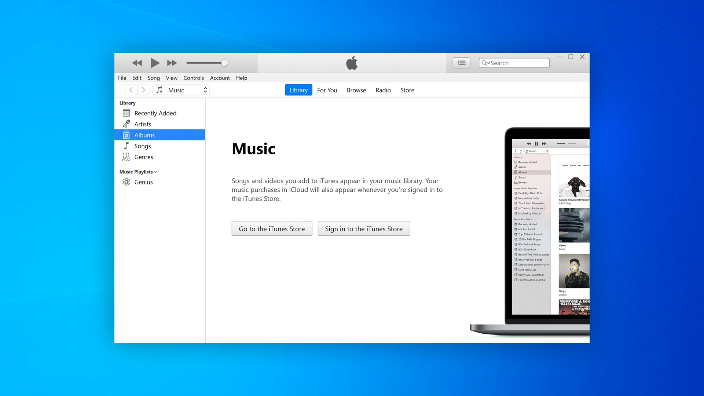Toggle the Radio section
704x396 pixels.
pos(382,90)
